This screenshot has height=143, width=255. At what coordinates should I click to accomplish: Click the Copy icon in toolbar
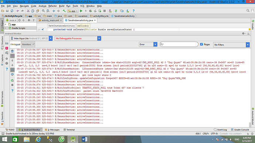pos(33,11)
